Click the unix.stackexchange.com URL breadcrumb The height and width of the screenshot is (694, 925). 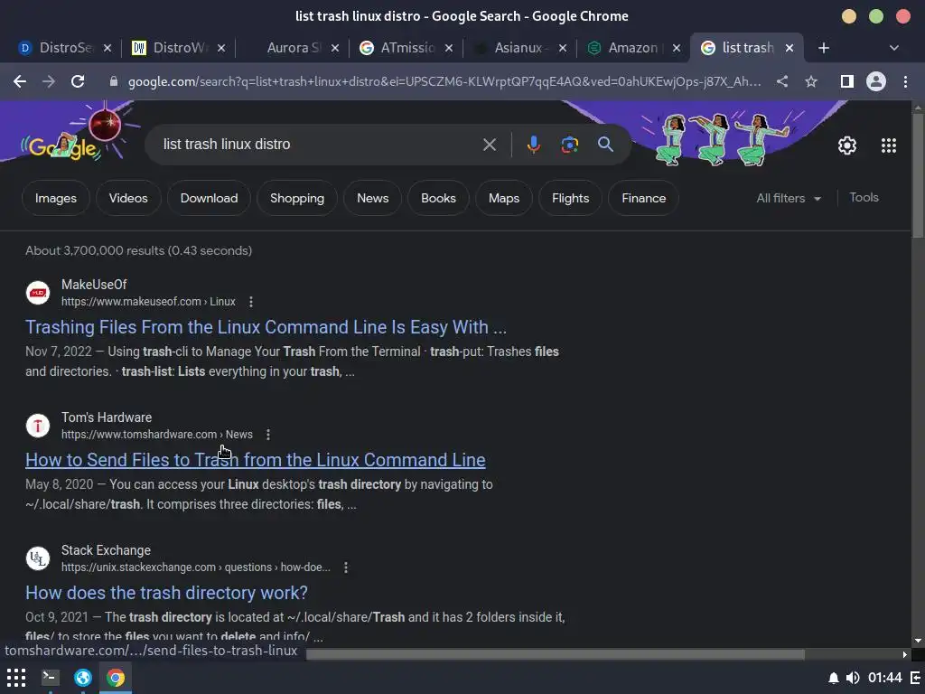click(196, 567)
